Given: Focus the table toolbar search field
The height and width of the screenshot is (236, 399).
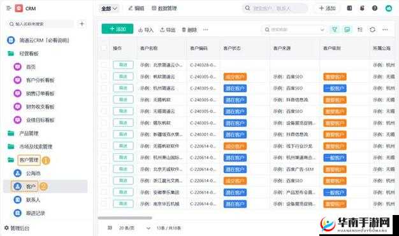Looking at the screenshot, I should click(294, 29).
